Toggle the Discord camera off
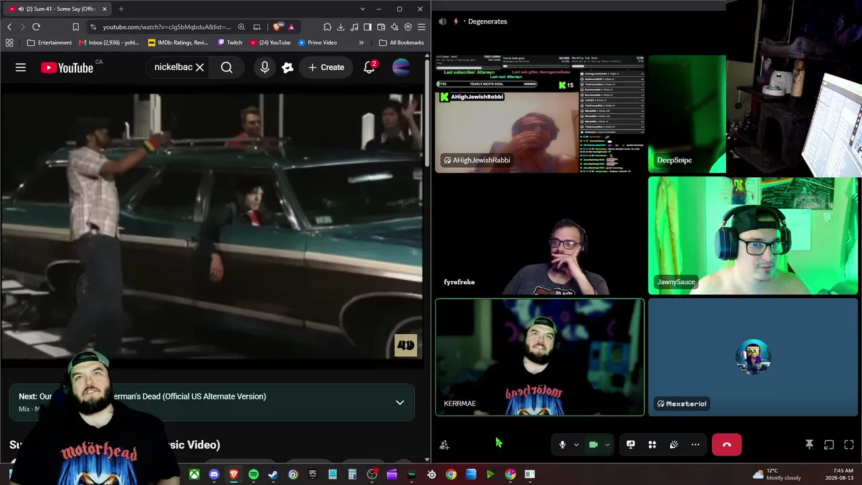 click(593, 445)
